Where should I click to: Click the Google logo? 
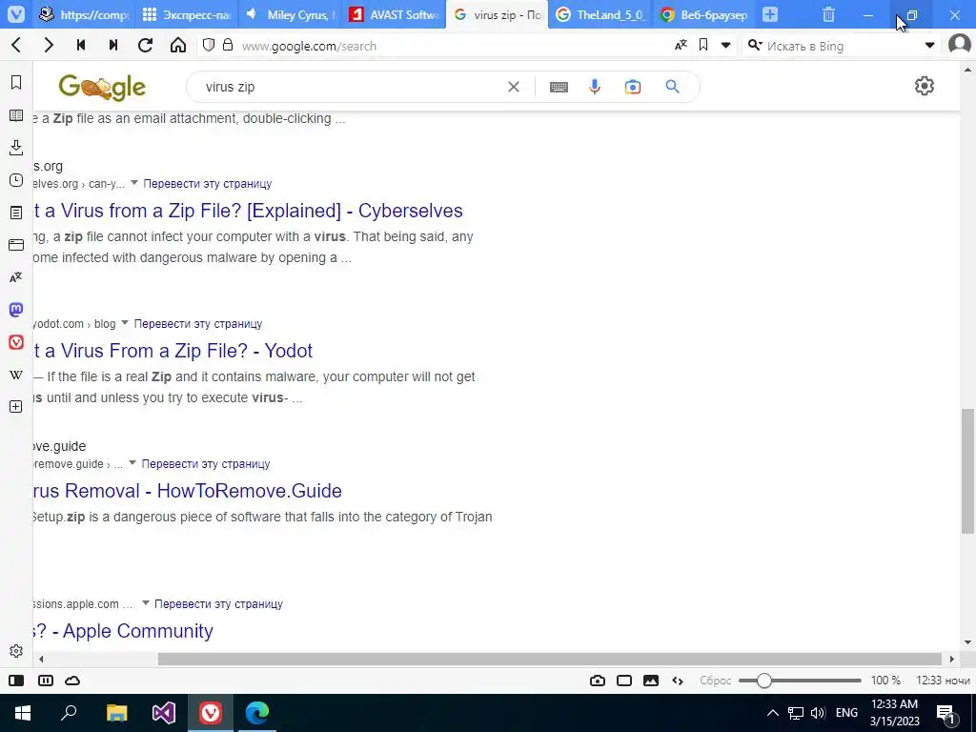click(x=102, y=87)
